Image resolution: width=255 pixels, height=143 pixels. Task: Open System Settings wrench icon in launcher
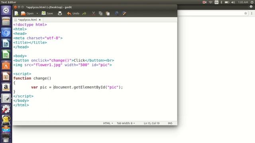tap(6, 109)
